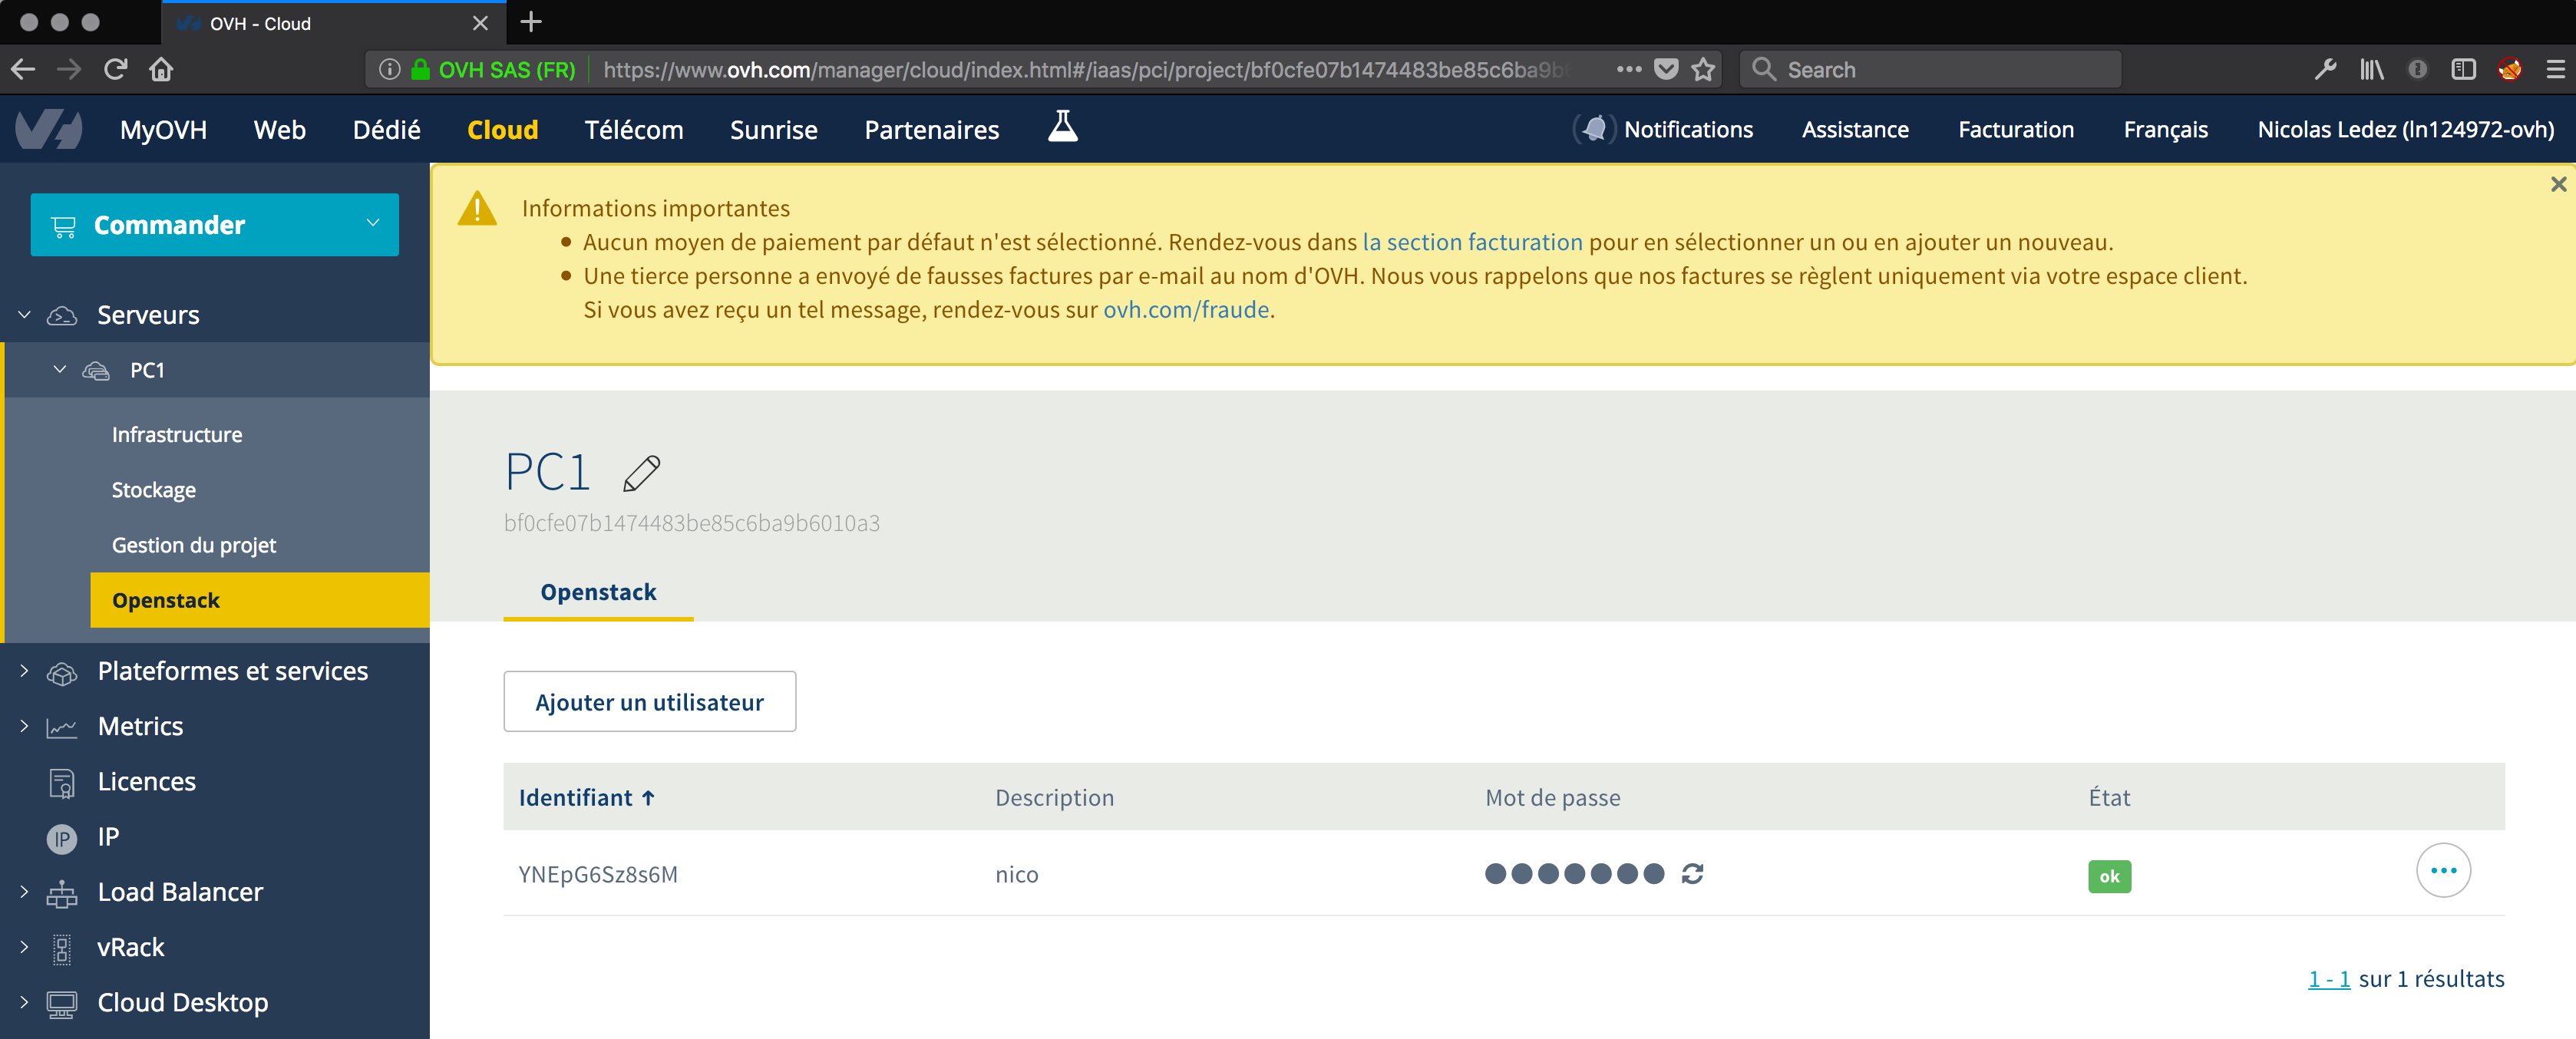Click the Notifications bell icon
Viewport: 2576px width, 1039px height.
click(1595, 129)
